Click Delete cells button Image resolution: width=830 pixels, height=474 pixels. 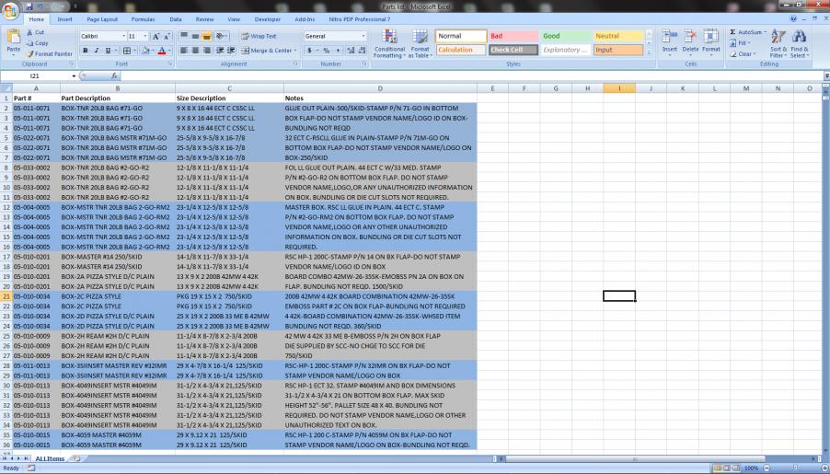pos(690,42)
